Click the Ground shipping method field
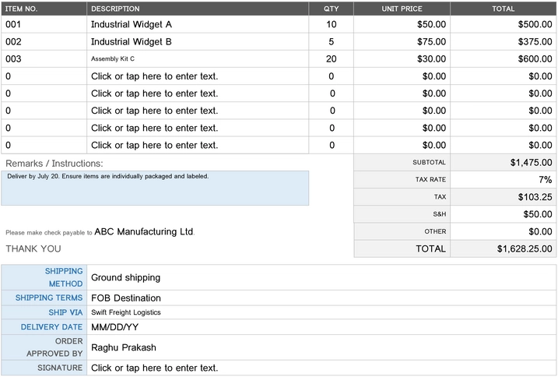The width and height of the screenshot is (558, 377). click(125, 277)
